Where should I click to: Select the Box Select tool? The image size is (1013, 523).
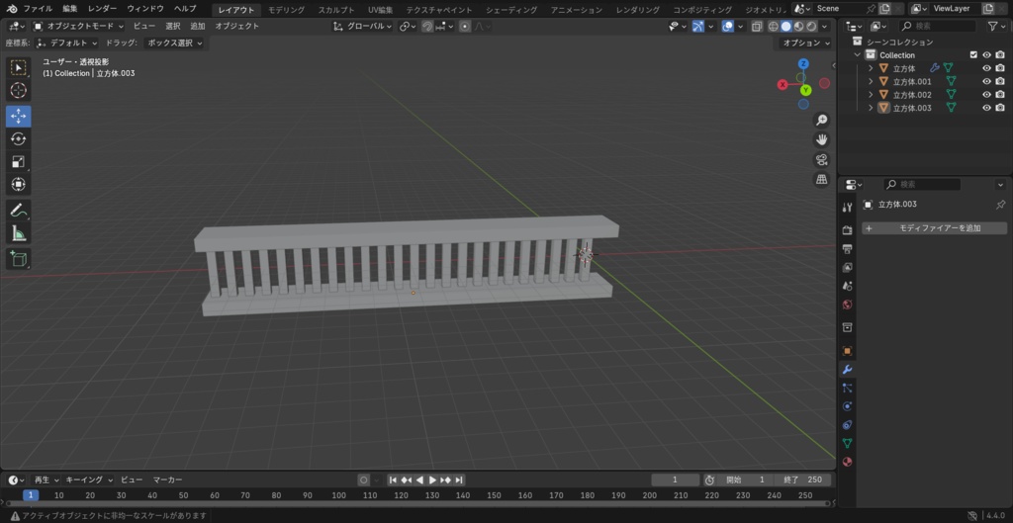pyautogui.click(x=19, y=67)
